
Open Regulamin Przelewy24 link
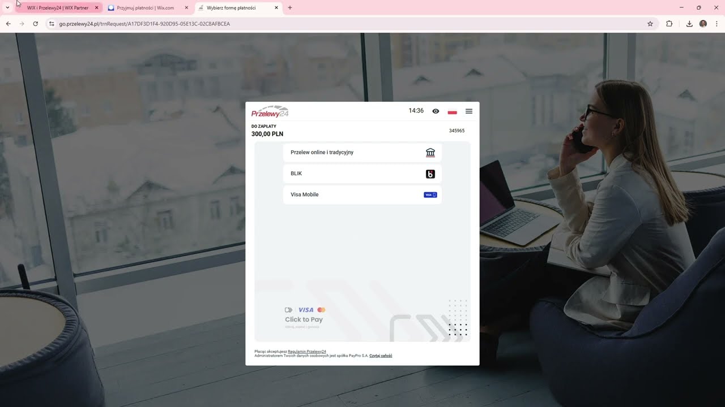[x=307, y=352]
